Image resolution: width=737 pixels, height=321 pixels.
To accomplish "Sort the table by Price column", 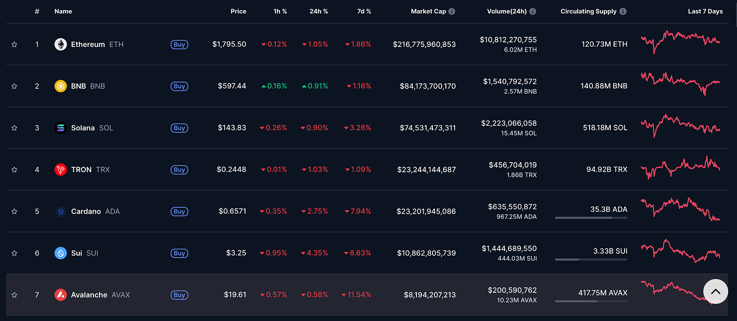I will pyautogui.click(x=238, y=12).
